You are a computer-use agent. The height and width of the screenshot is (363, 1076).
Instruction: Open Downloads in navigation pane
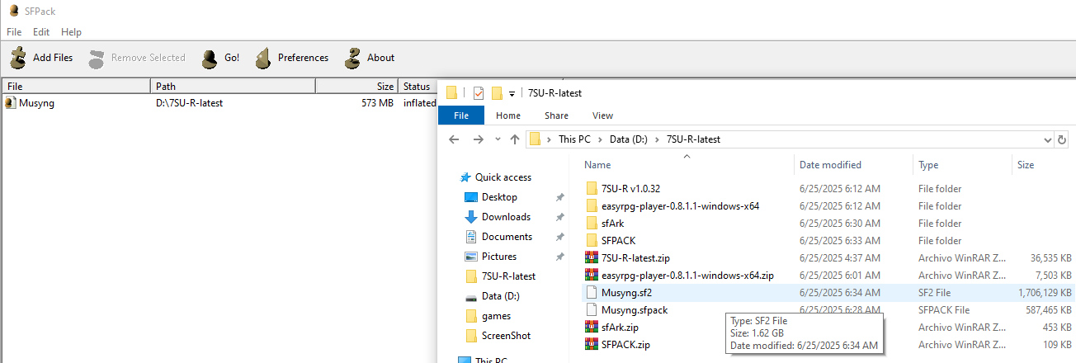(x=506, y=217)
